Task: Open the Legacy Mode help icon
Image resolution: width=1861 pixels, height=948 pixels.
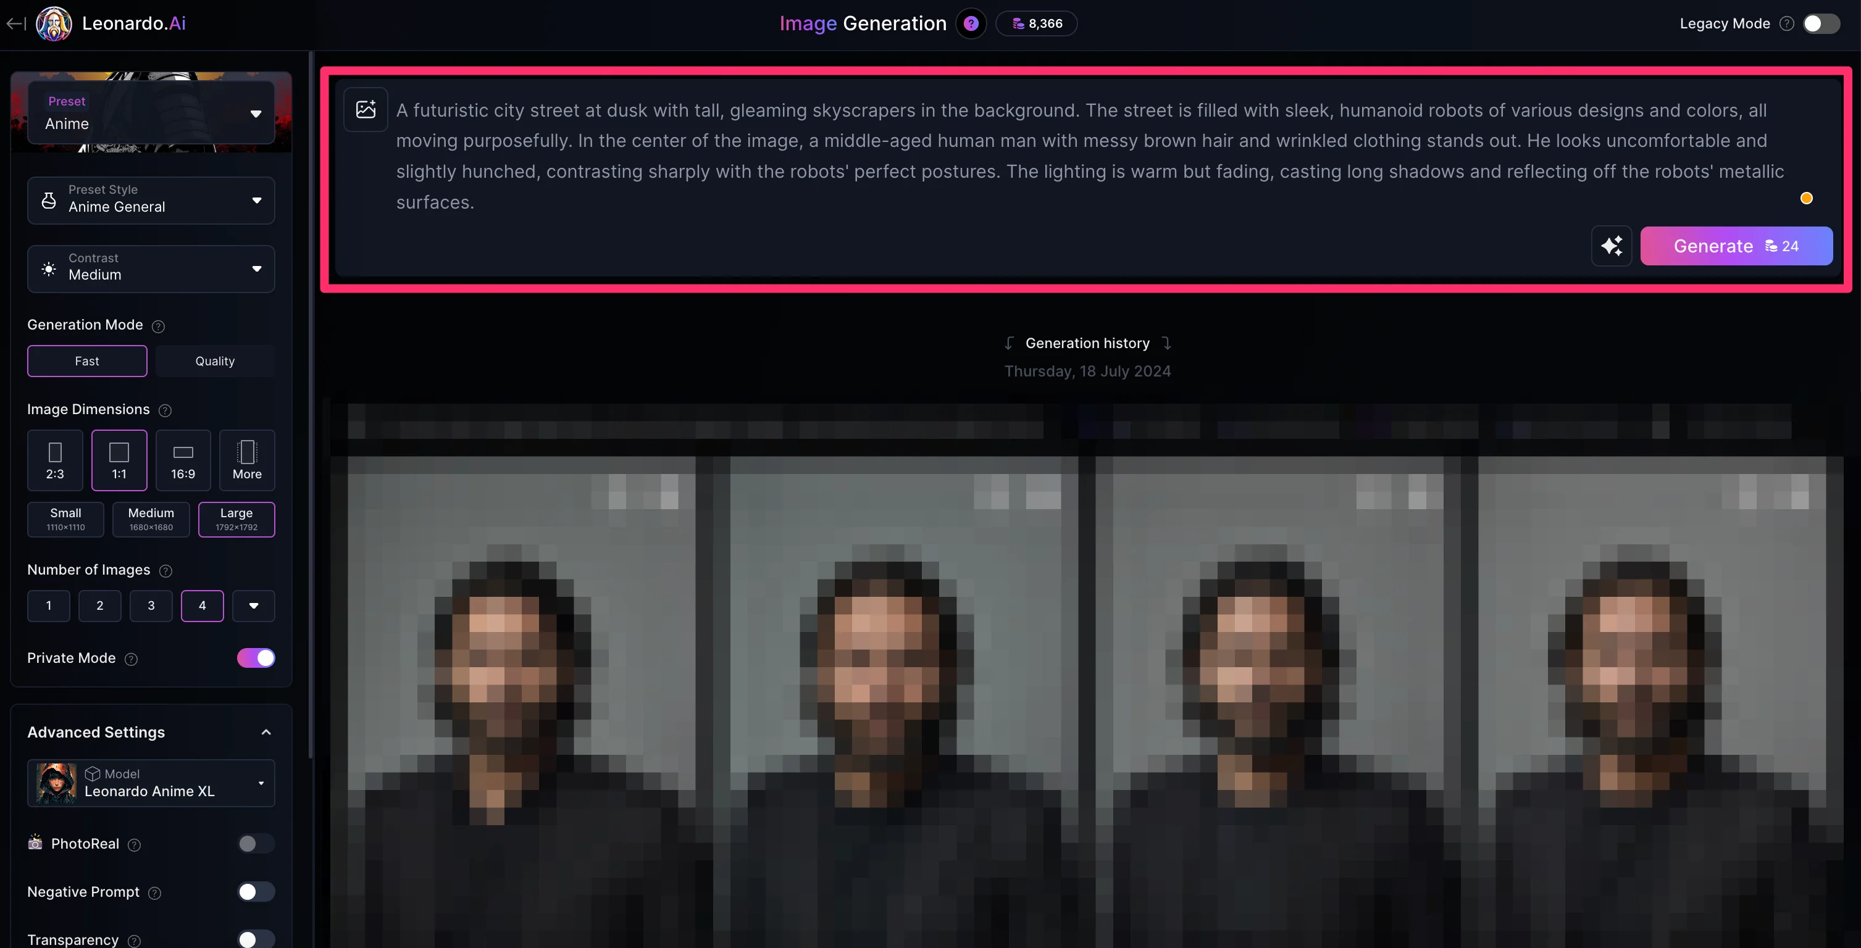Action: pos(1786,24)
